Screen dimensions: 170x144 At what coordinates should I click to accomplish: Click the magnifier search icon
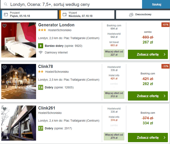5,4
